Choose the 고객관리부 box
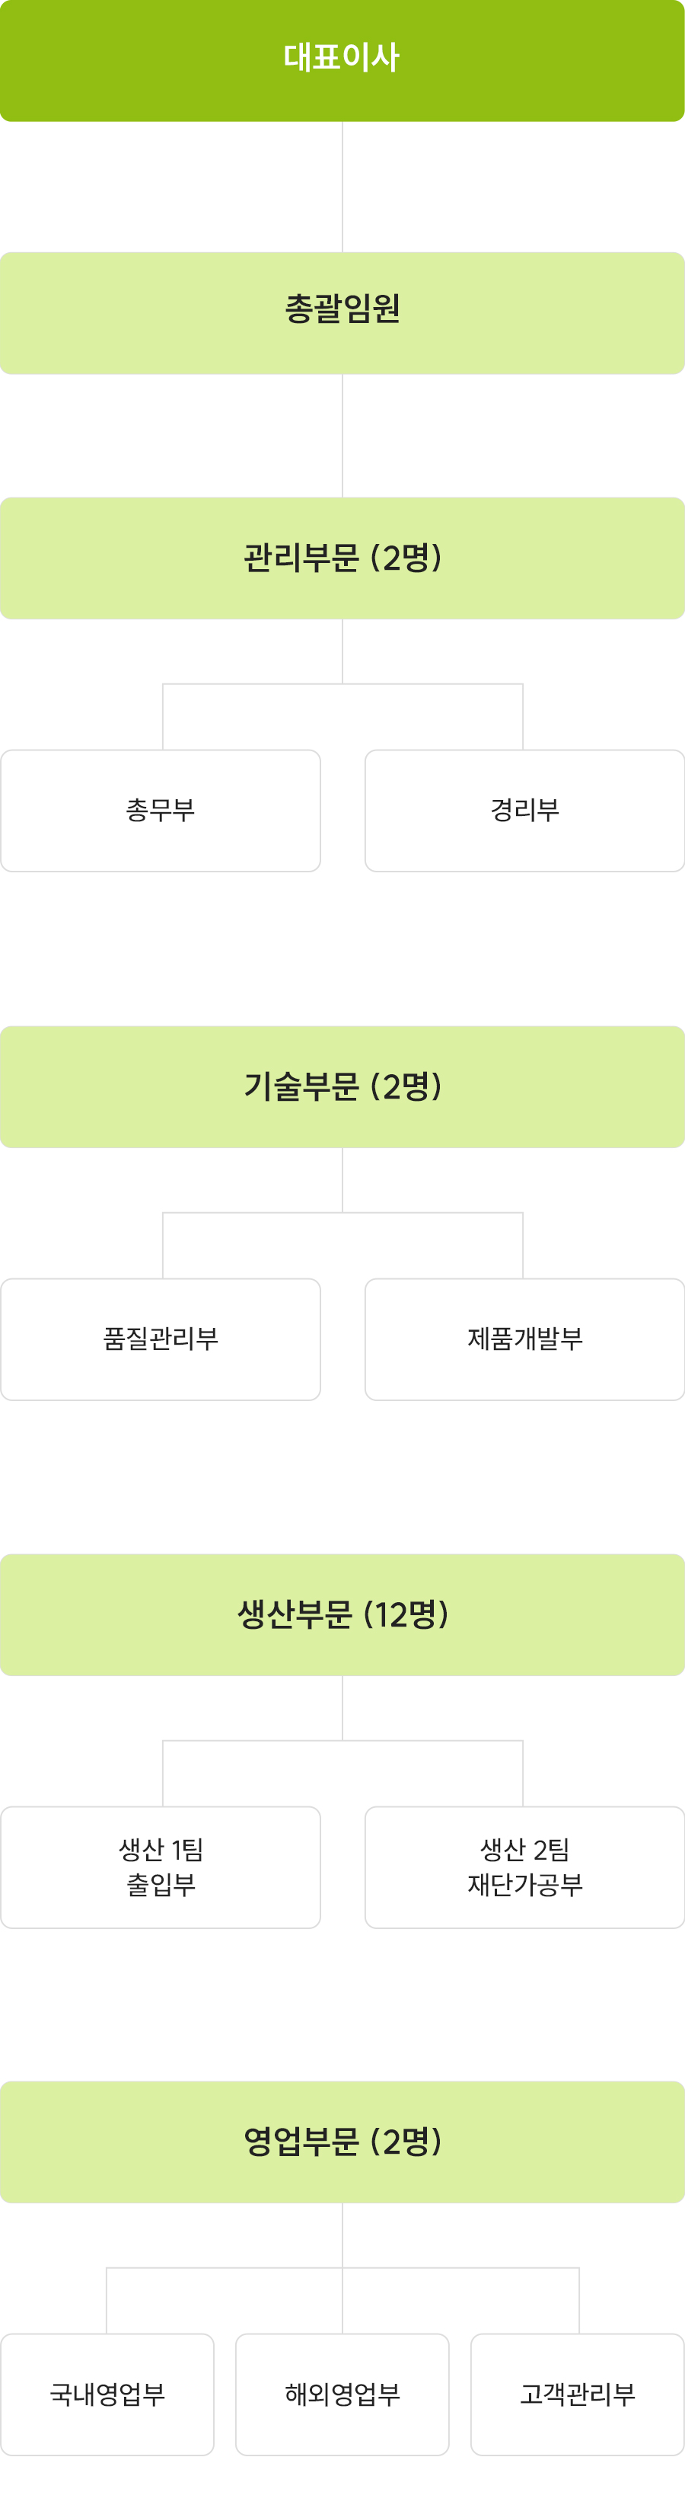 coord(578,2394)
